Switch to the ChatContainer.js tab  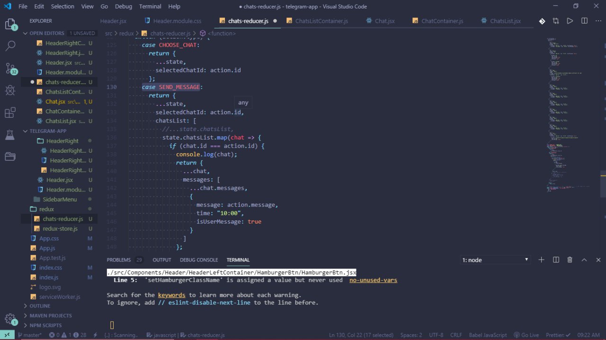tap(442, 21)
